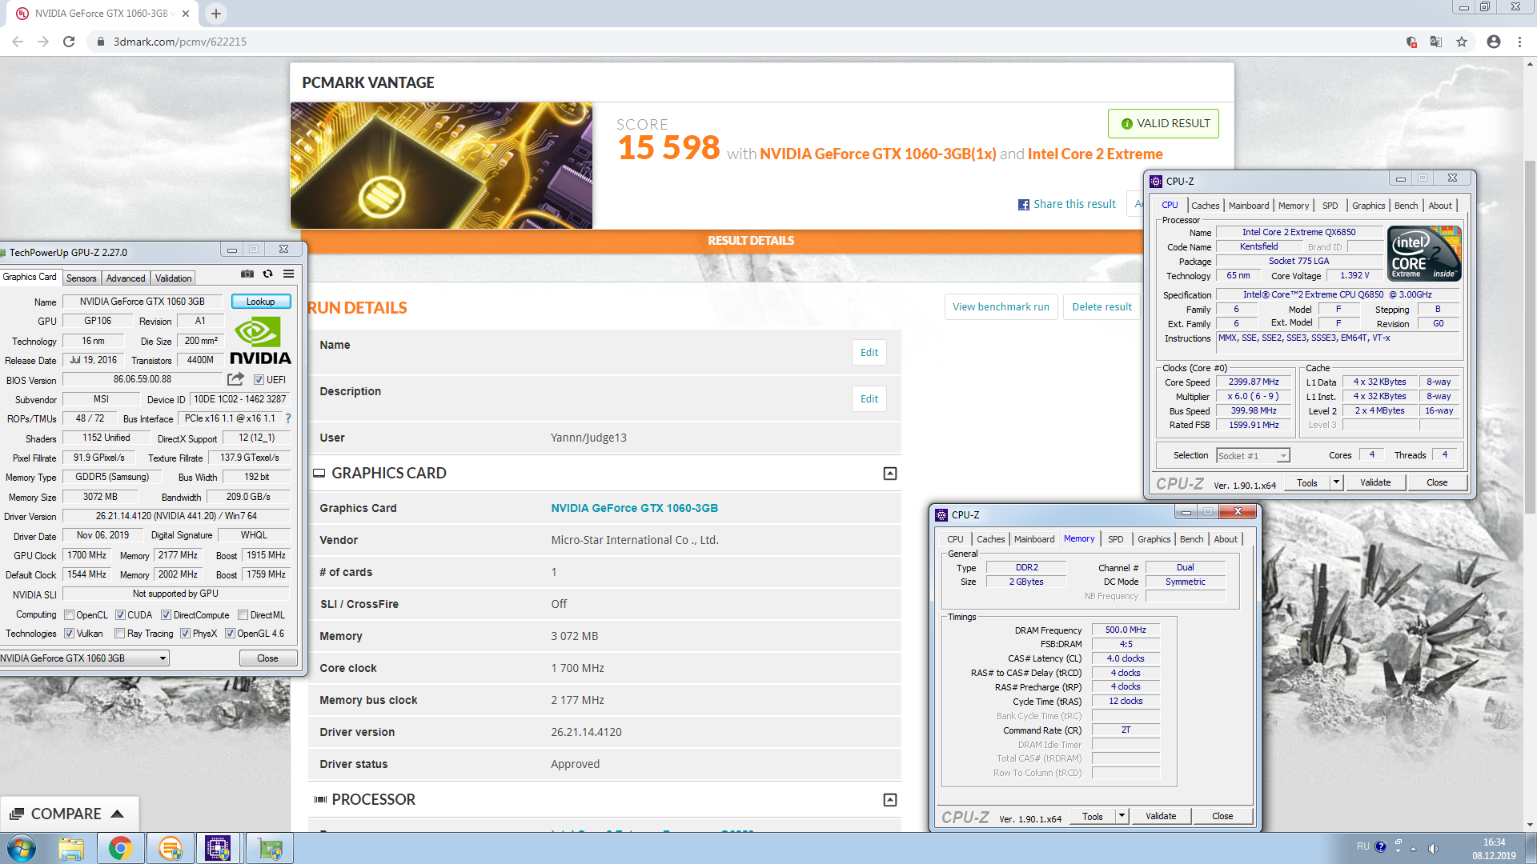Open Windows Explorer from the taskbar
Screen dimensions: 1537x864
tap(71, 848)
